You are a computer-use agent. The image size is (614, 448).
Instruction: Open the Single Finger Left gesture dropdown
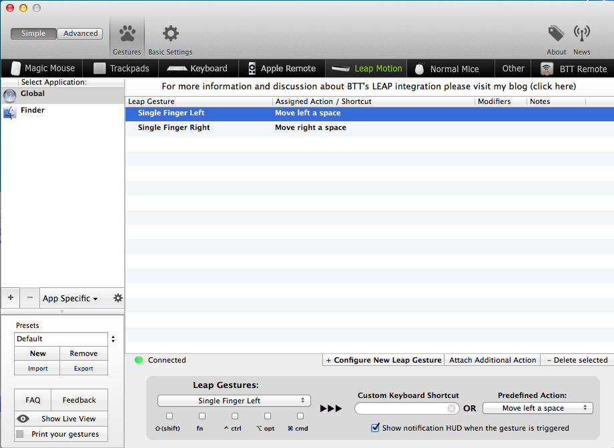(x=234, y=401)
